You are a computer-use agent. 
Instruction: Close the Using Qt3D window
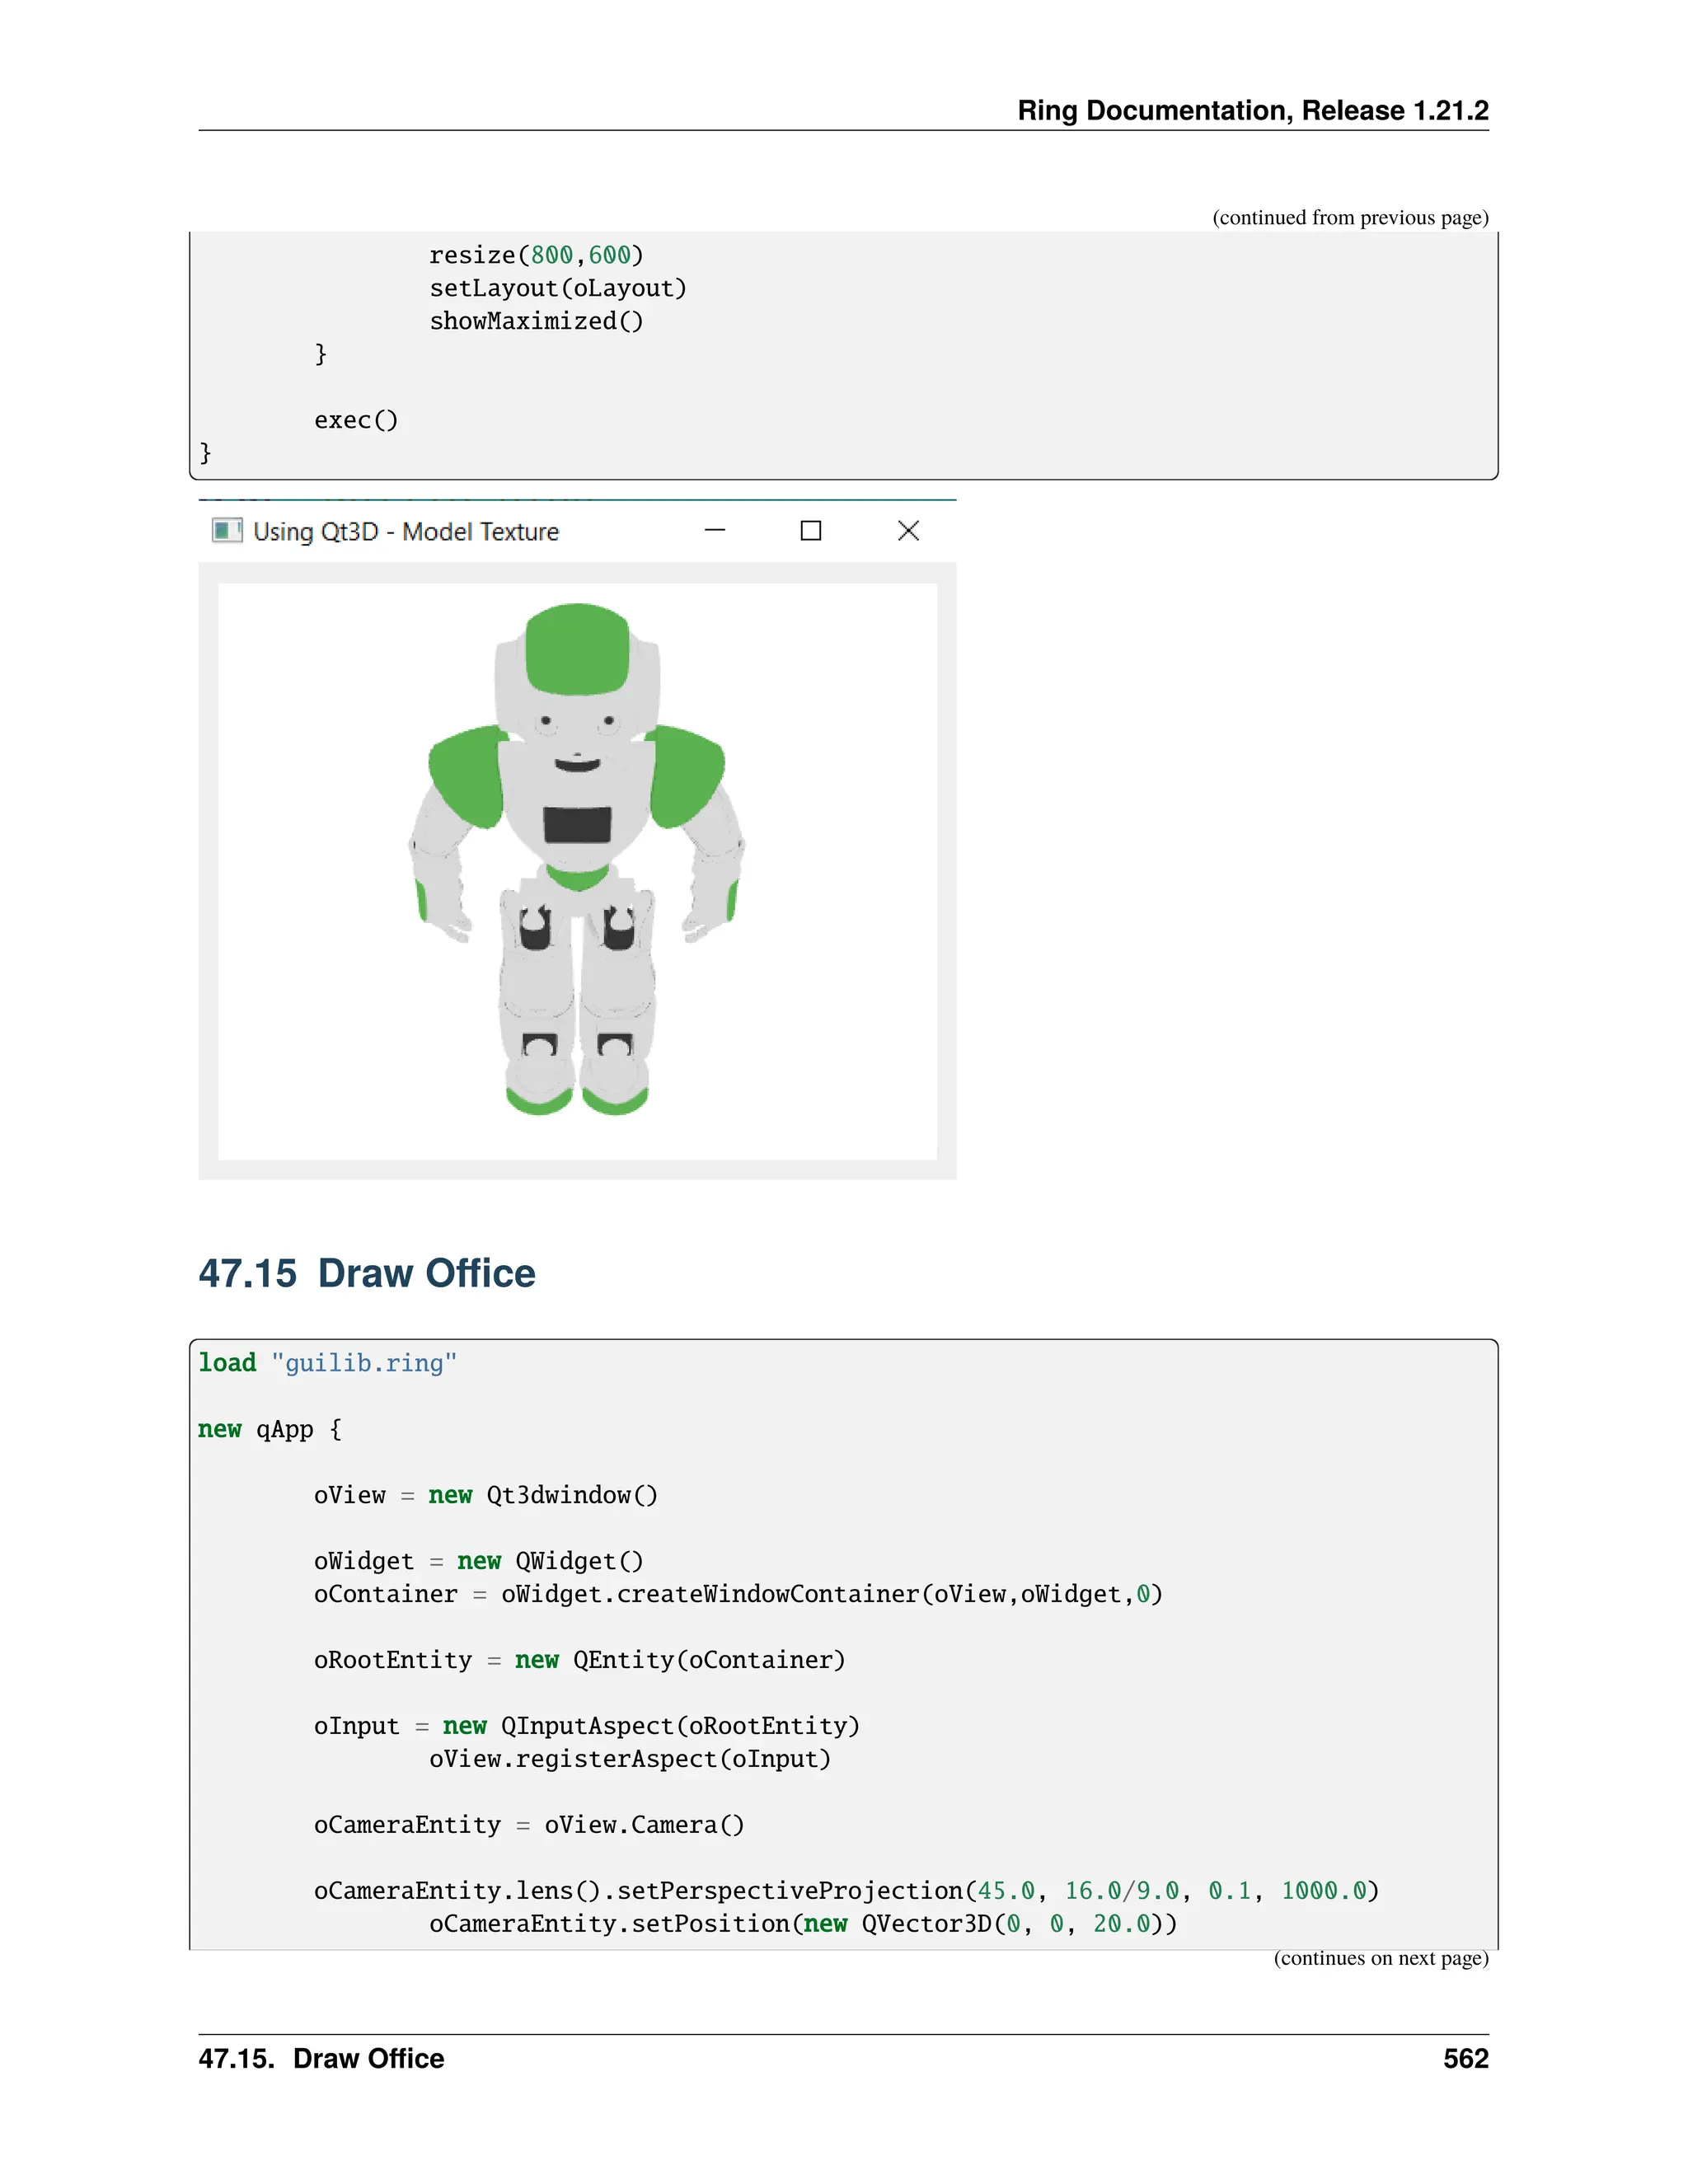pos(908,531)
